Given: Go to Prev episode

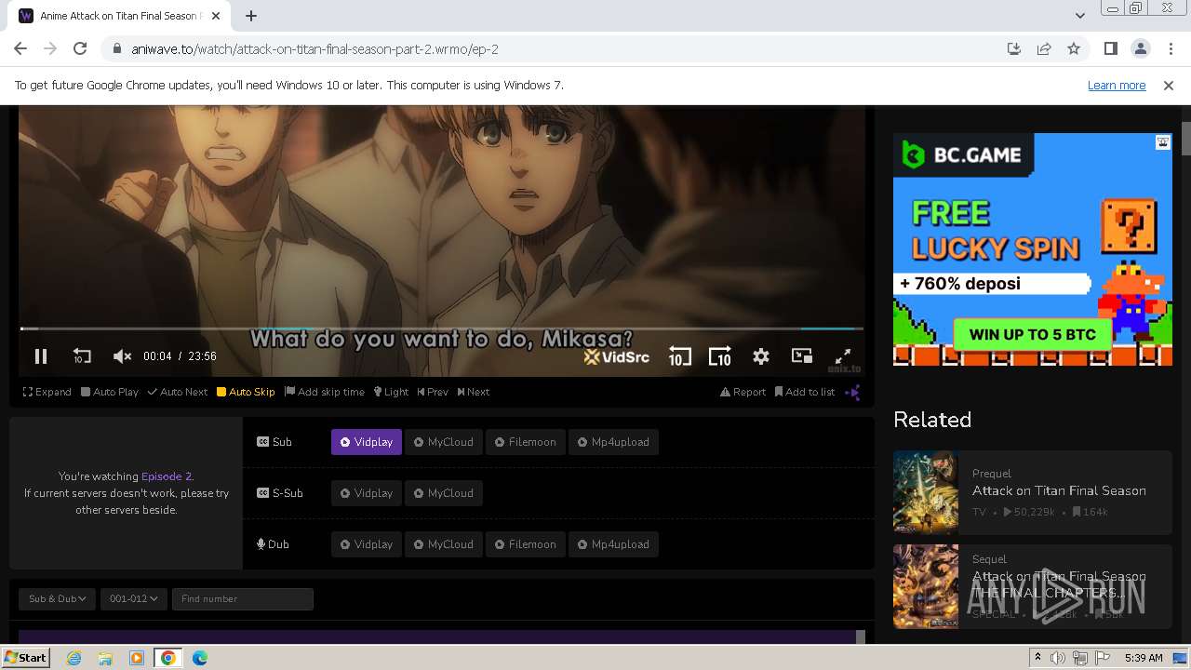Looking at the screenshot, I should 433,392.
